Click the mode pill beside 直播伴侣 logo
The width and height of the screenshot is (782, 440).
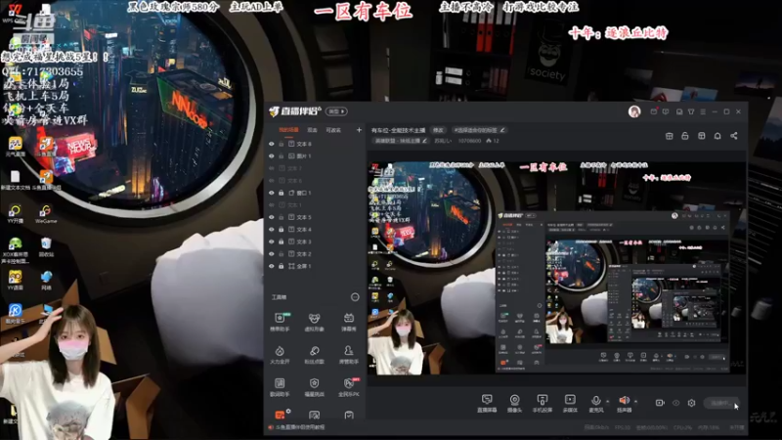pos(336,111)
